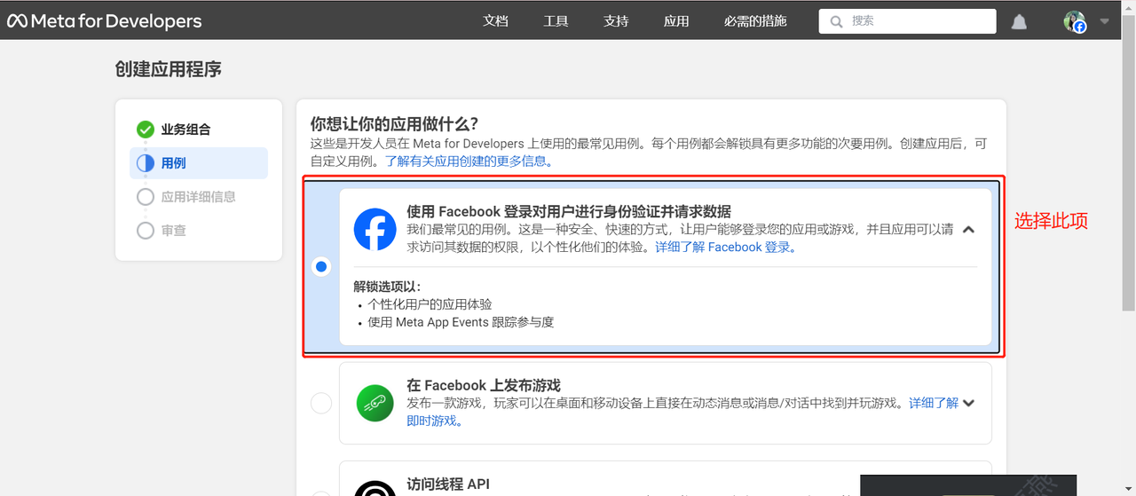Click the 个性化用户的应用体验 bullet
This screenshot has width=1136, height=496.
coord(430,304)
